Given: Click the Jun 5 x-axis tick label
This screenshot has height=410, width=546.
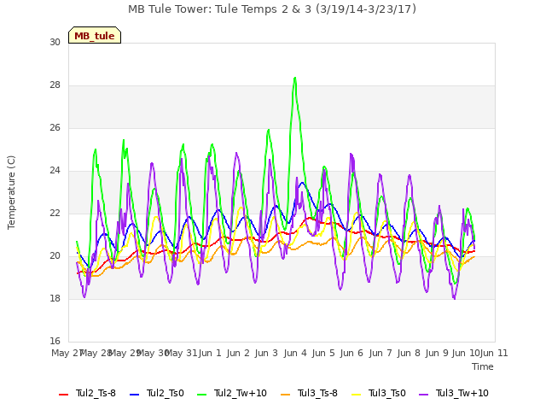Looking at the screenshot, I should click(323, 353).
